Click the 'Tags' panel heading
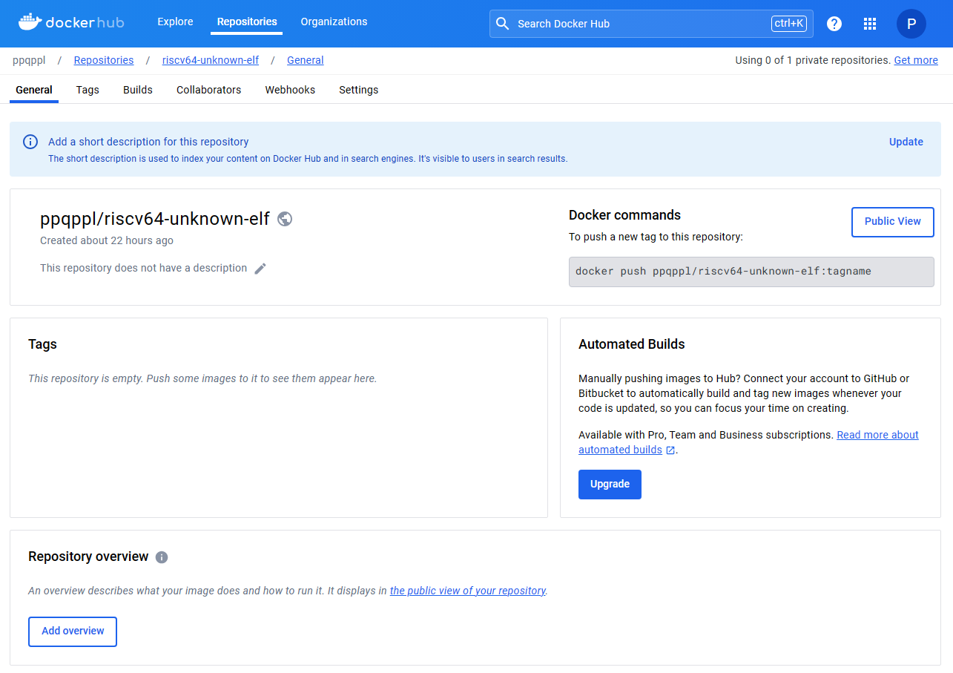 [42, 344]
